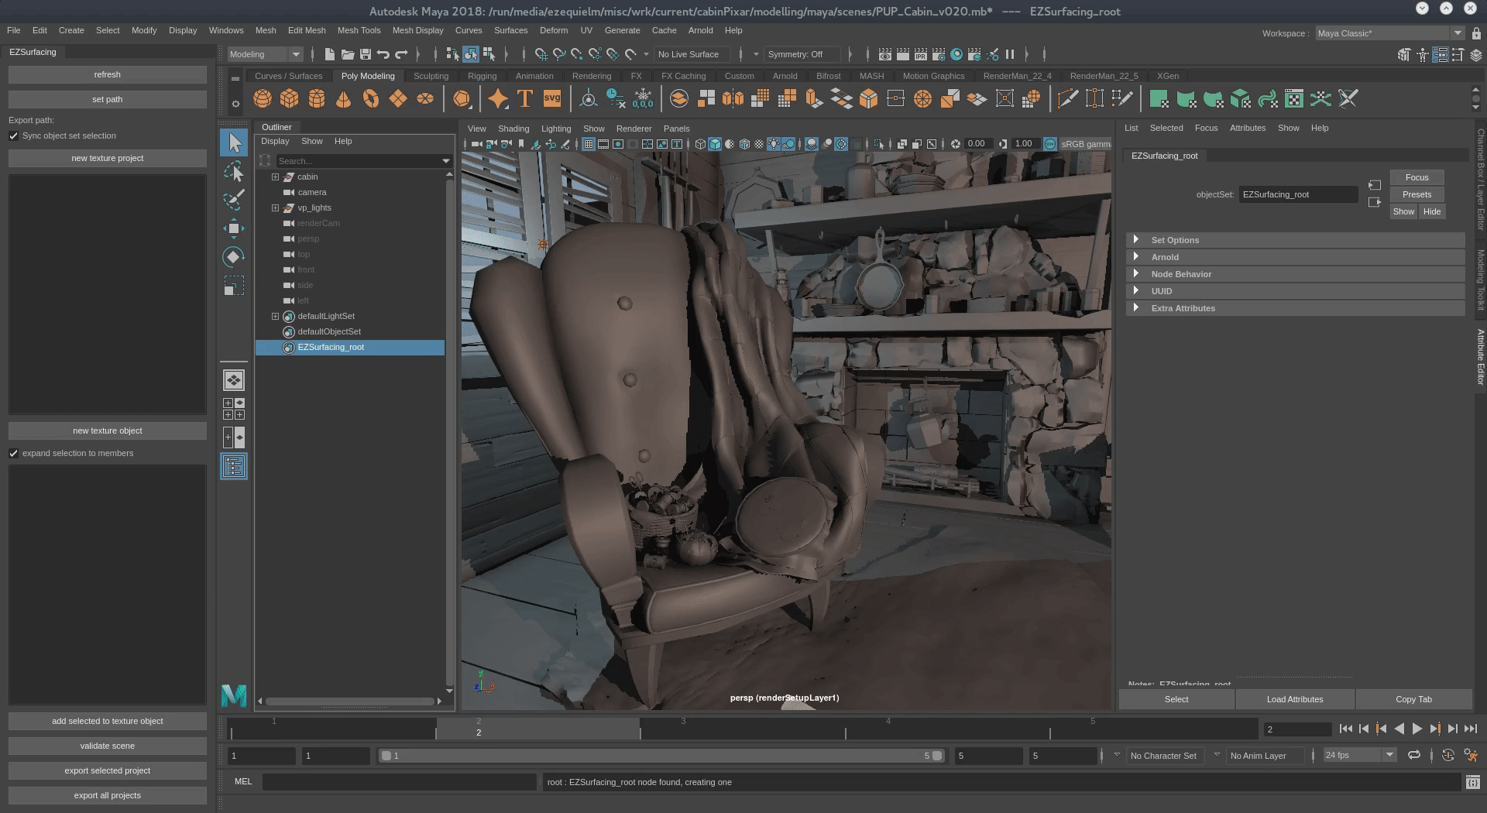Viewport: 1487px width, 813px height.
Task: Click the Undo arrow icon
Action: (383, 54)
